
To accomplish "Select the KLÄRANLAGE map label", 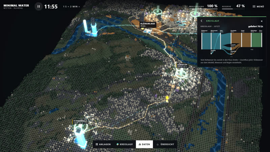I will coord(148,25).
